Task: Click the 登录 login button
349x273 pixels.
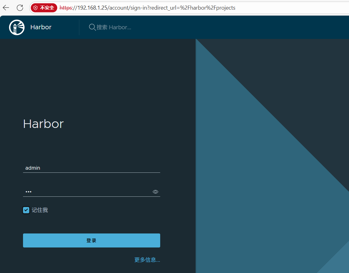Action: tap(91, 241)
